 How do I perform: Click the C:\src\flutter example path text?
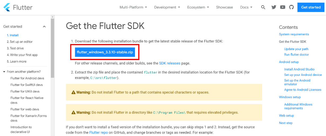pyautogui.click(x=104, y=78)
